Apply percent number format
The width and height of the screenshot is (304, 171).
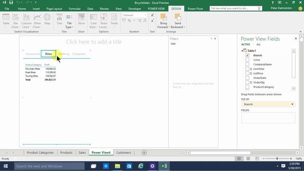pyautogui.click(x=129, y=20)
